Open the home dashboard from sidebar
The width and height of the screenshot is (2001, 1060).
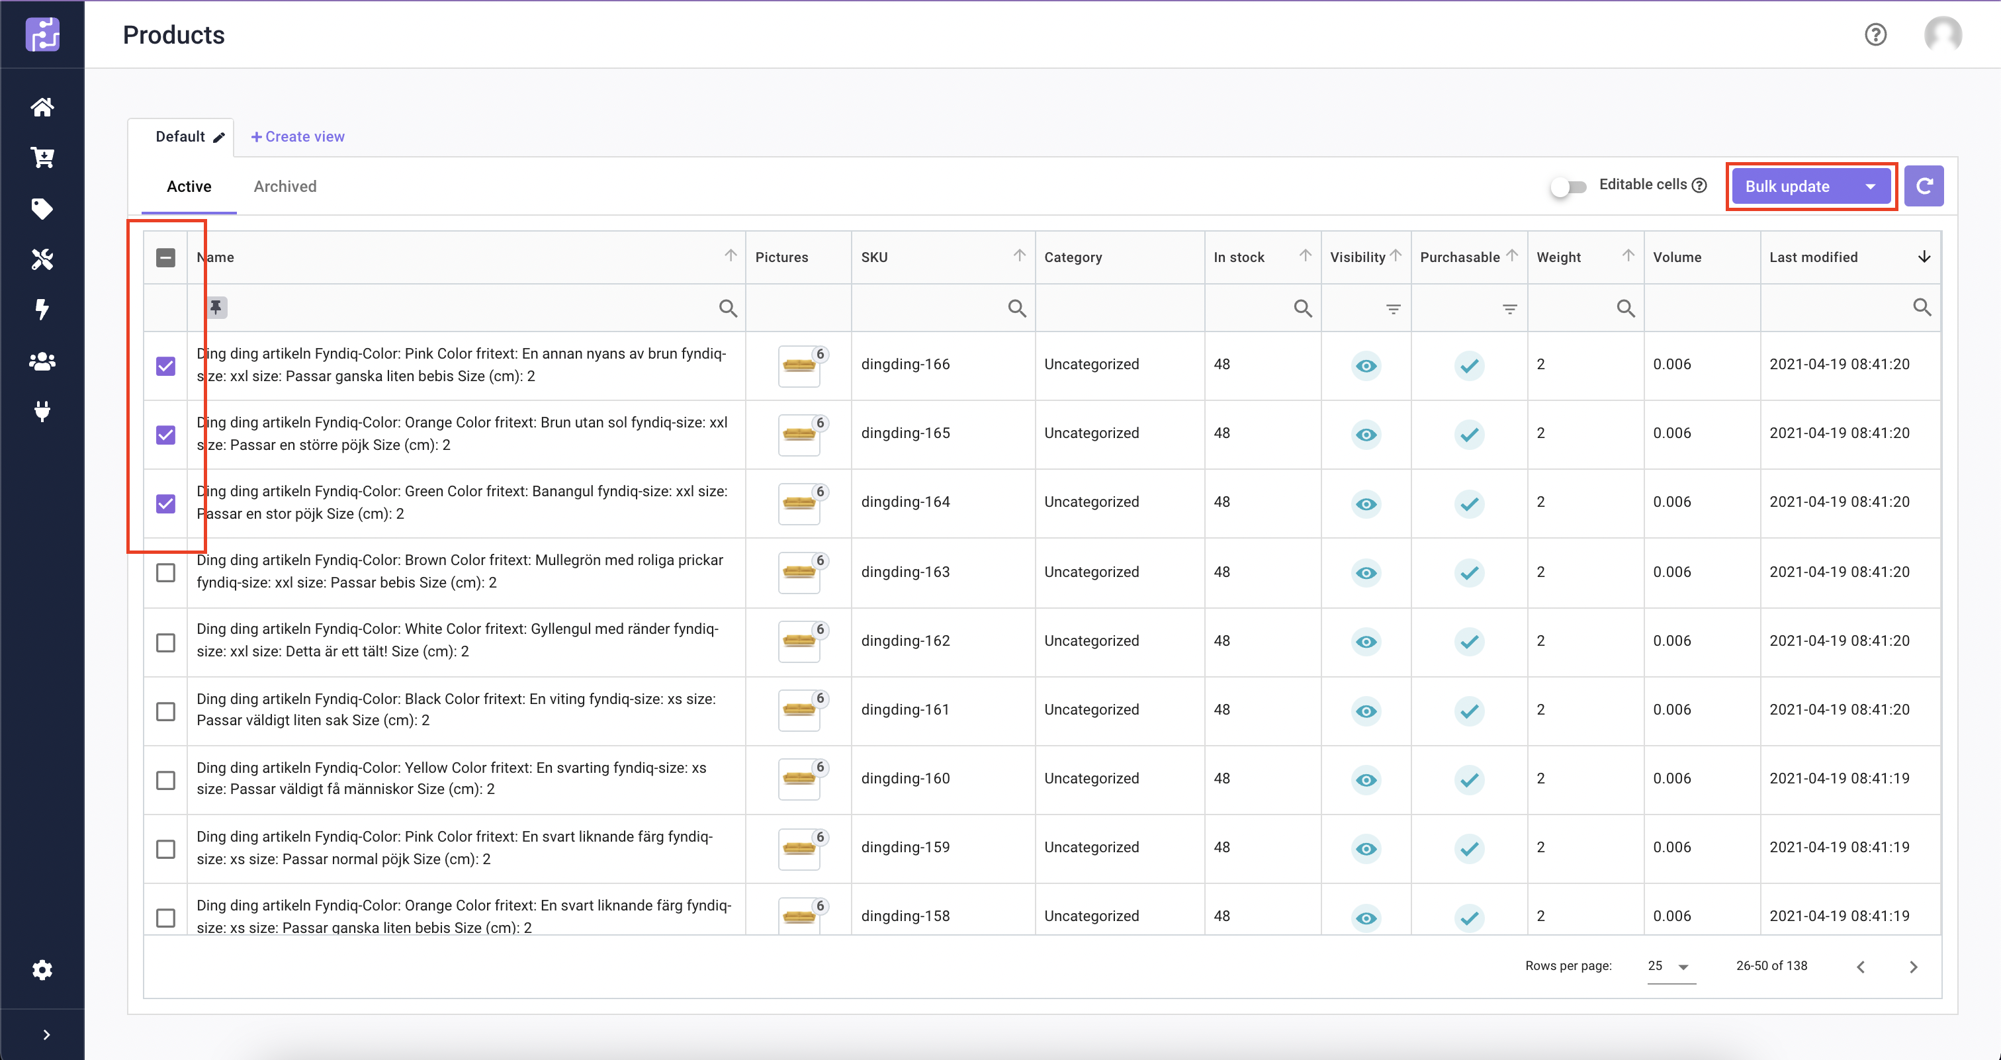(42, 107)
